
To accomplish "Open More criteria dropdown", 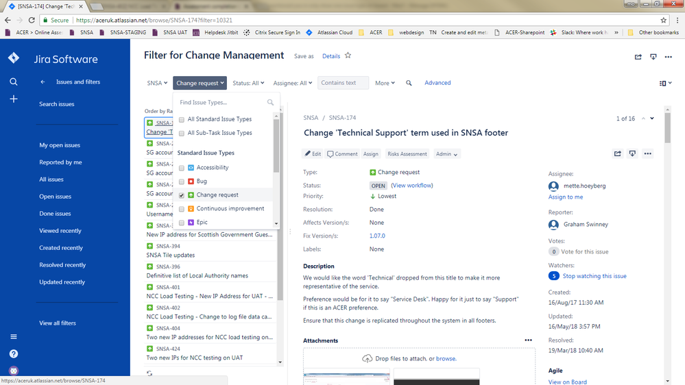I will coord(385,83).
